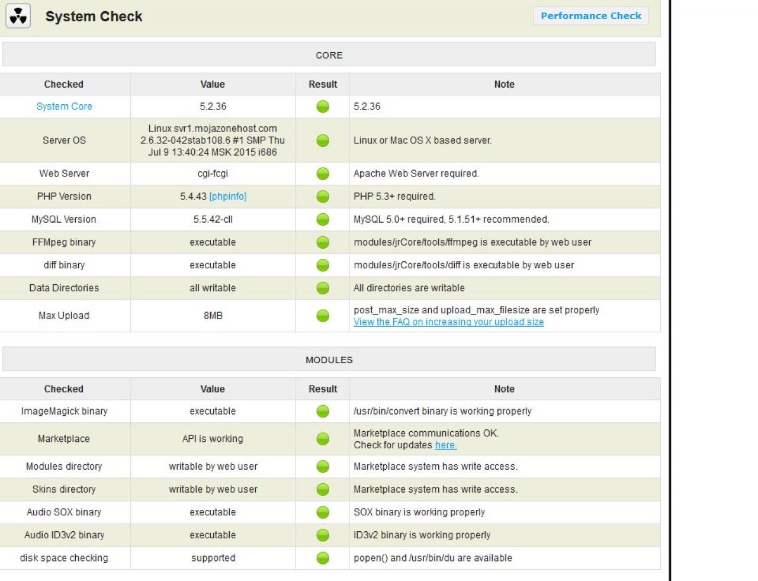Click green status icon for ImageMagick binary
The width and height of the screenshot is (758, 581).
point(323,411)
